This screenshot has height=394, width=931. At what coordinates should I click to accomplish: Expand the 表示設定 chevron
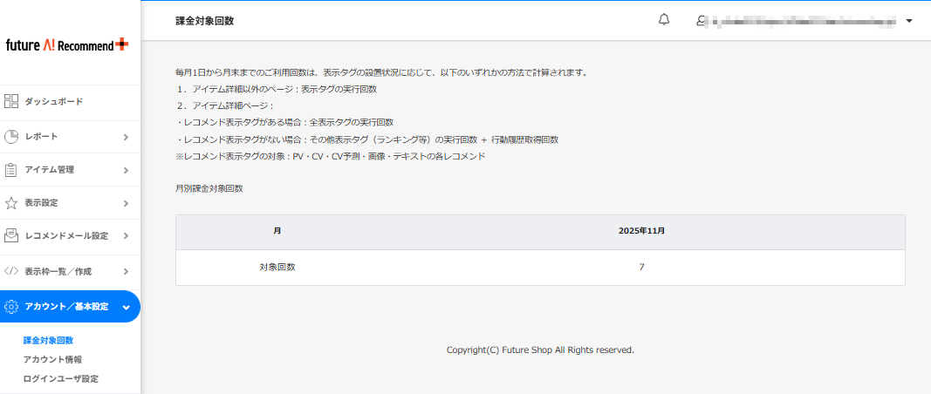click(126, 203)
